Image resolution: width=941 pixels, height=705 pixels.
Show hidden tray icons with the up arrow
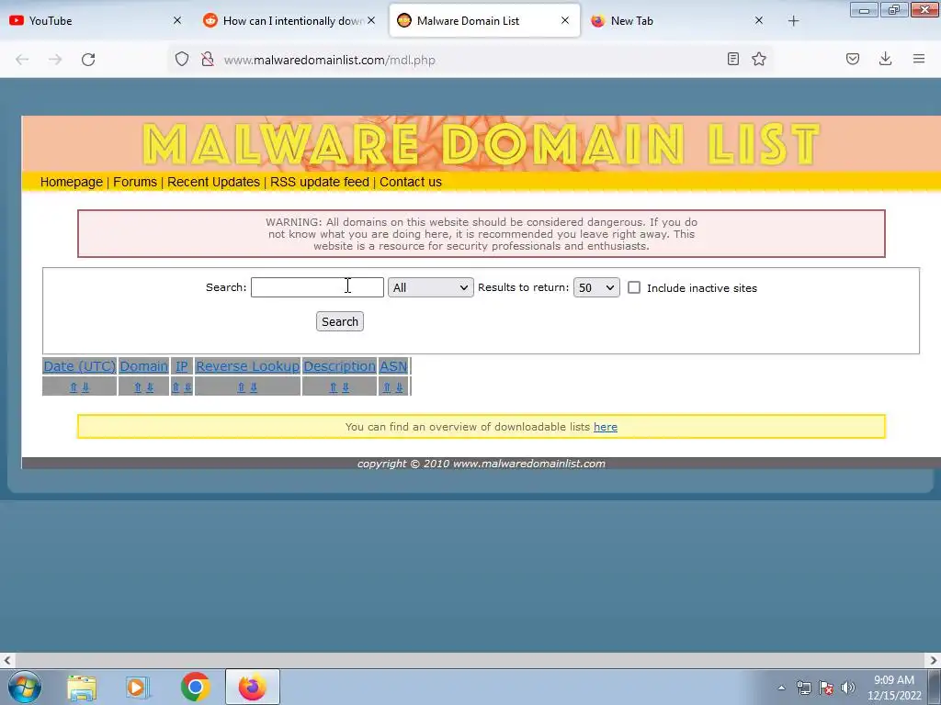pos(781,688)
